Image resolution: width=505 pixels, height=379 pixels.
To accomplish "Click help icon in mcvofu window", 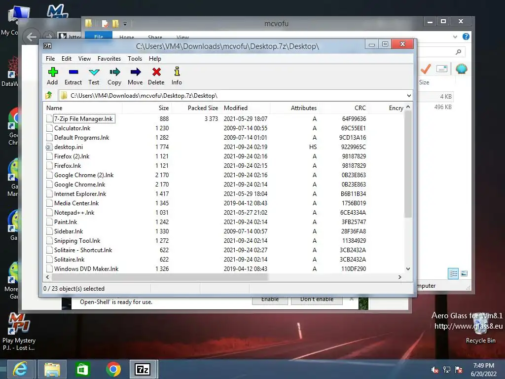I will (466, 37).
